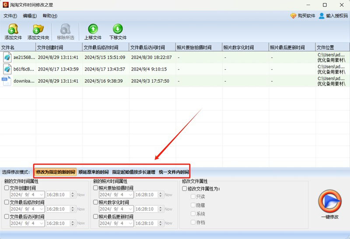
Task: Open date dropdown under 照片数字化时间
Action: click(130, 209)
